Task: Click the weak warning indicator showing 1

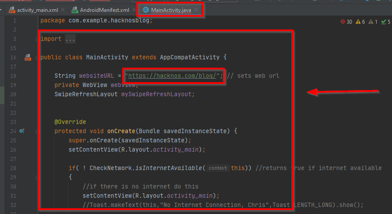Action: click(x=373, y=22)
